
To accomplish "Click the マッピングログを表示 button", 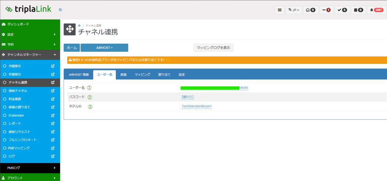I will pos(213,48).
